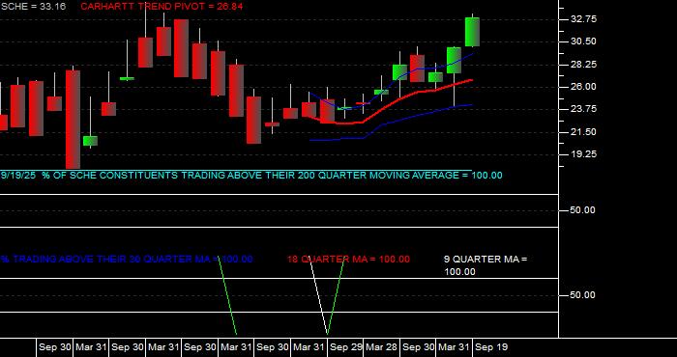677x357 pixels.
Task: Select the Sep 29 date marker
Action: (346, 347)
